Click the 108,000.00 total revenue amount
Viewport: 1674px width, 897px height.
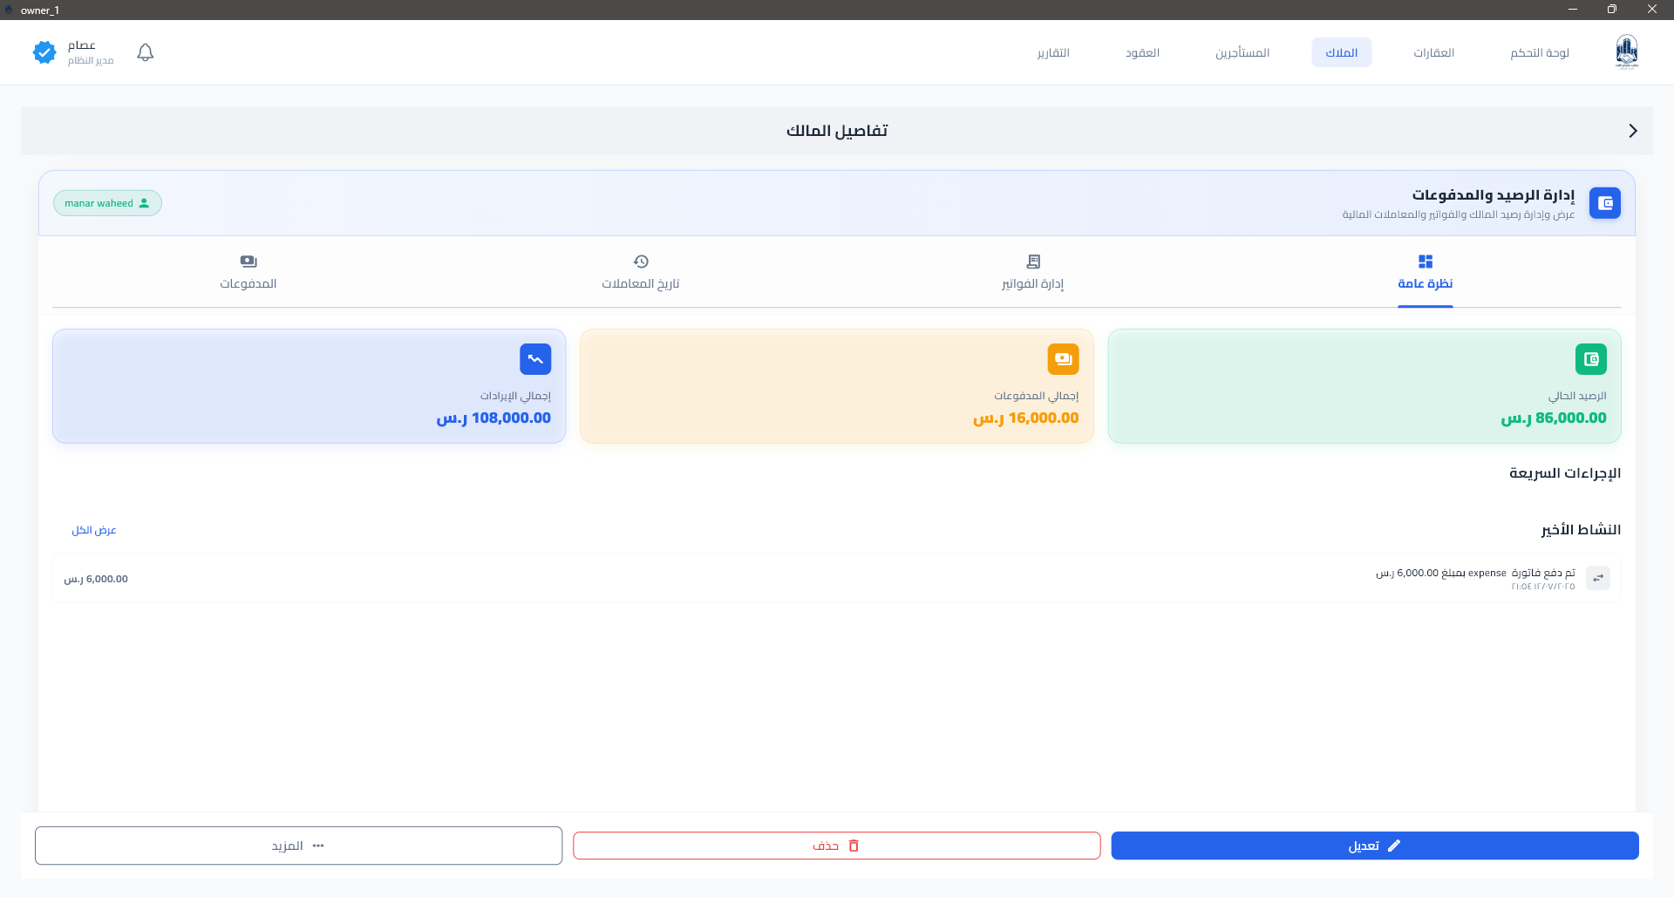click(493, 418)
